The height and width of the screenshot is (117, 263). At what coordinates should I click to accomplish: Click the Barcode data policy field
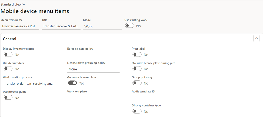point(87,55)
